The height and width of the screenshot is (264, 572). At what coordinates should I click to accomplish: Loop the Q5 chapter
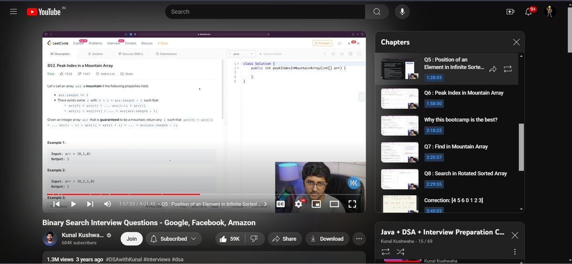(x=508, y=69)
